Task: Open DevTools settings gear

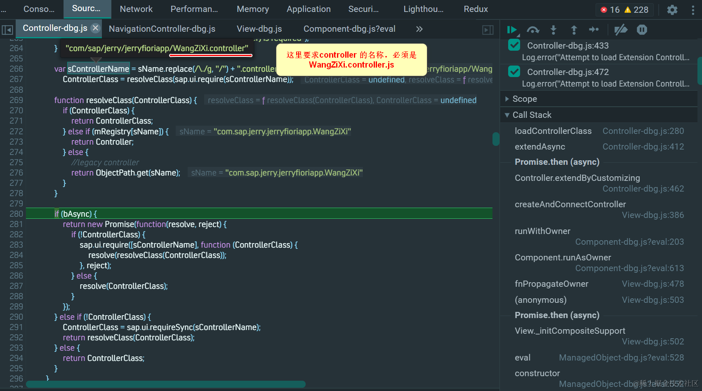Action: point(672,9)
